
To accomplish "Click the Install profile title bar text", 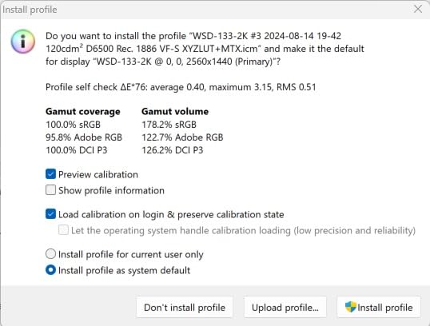I will tap(30, 10).
